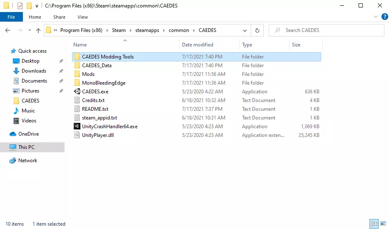
Task: Click the New folder quick access icon
Action: coord(29,5)
